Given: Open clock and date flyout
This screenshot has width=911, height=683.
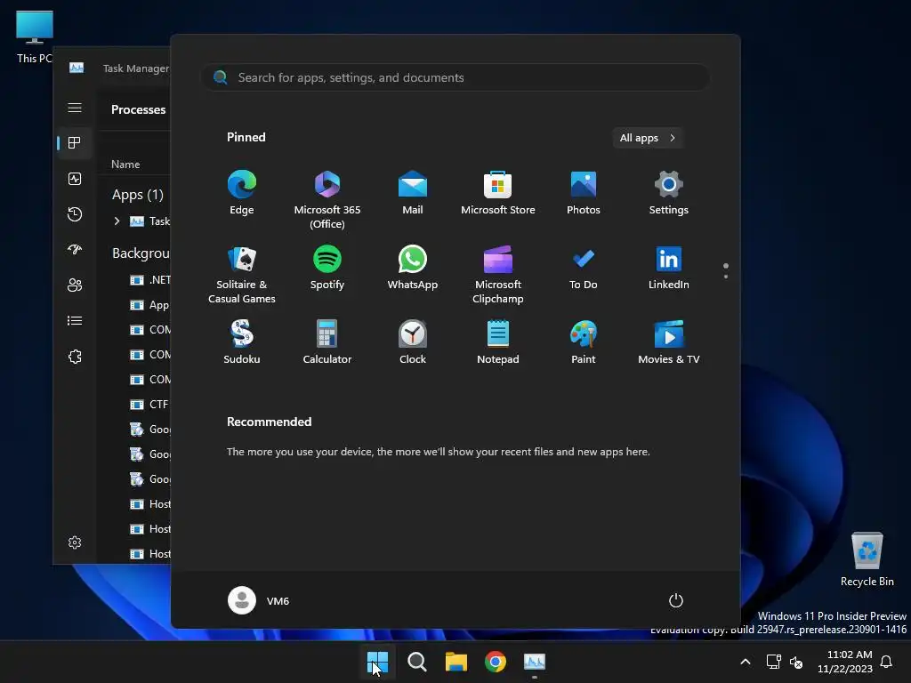Looking at the screenshot, I should click(845, 662).
